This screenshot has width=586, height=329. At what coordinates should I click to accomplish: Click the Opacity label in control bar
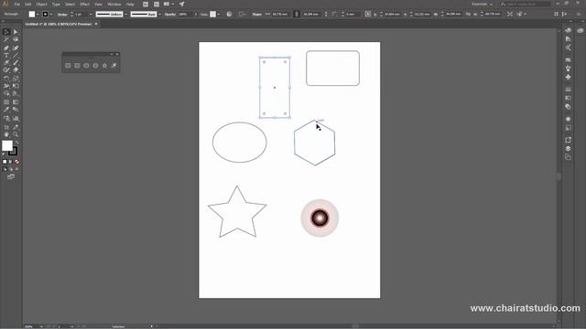click(x=170, y=15)
